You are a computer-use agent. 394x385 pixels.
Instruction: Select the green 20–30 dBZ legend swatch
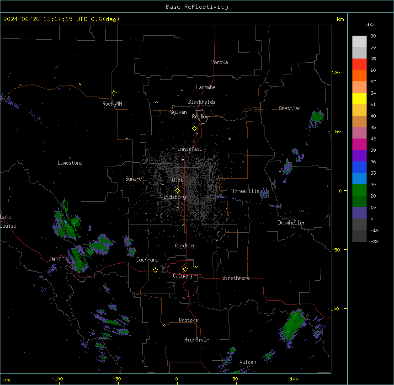pyautogui.click(x=359, y=190)
